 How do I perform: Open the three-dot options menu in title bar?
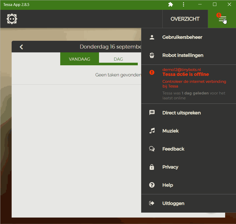click(x=183, y=4)
